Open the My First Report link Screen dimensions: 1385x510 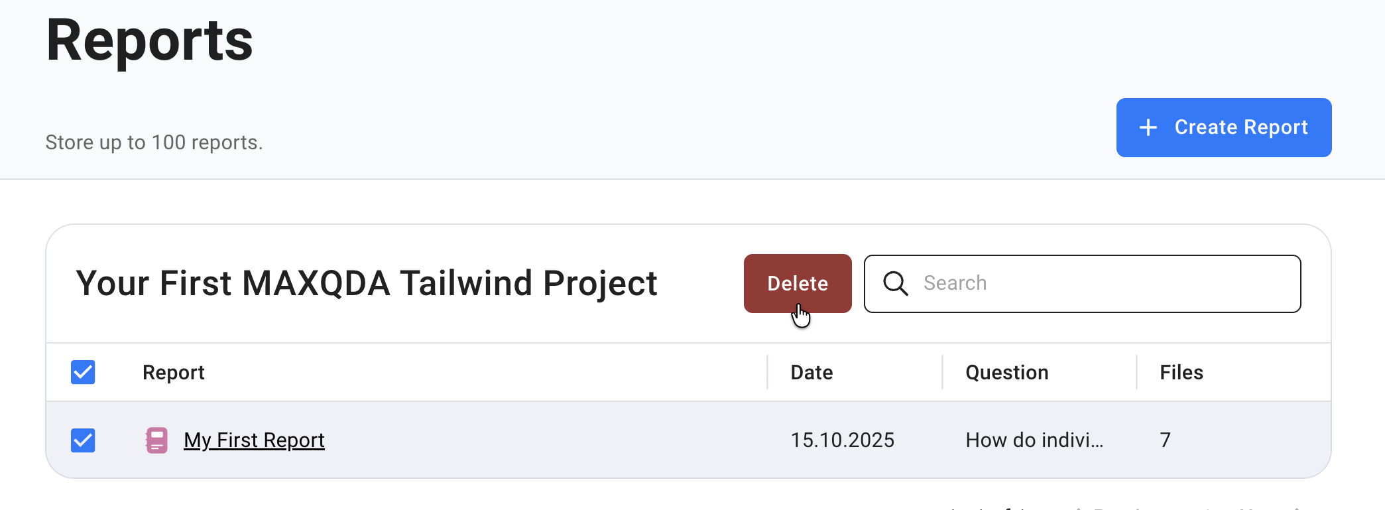pos(254,440)
